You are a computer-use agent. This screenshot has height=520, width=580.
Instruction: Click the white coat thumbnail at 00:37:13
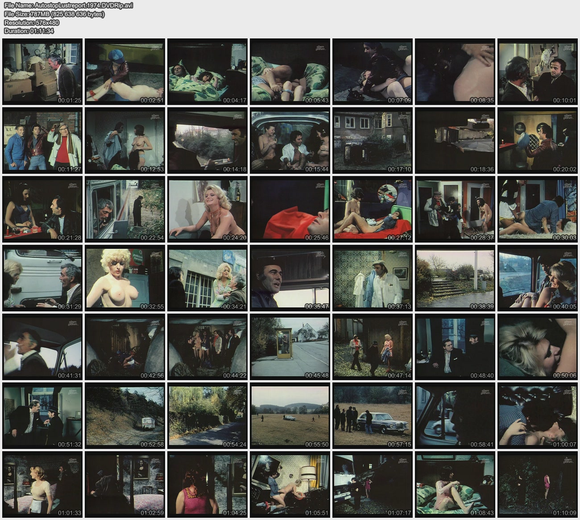click(373, 278)
